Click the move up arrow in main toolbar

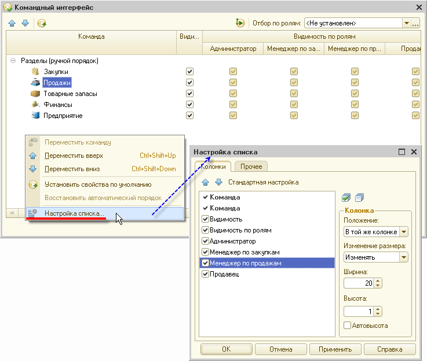click(x=12, y=23)
